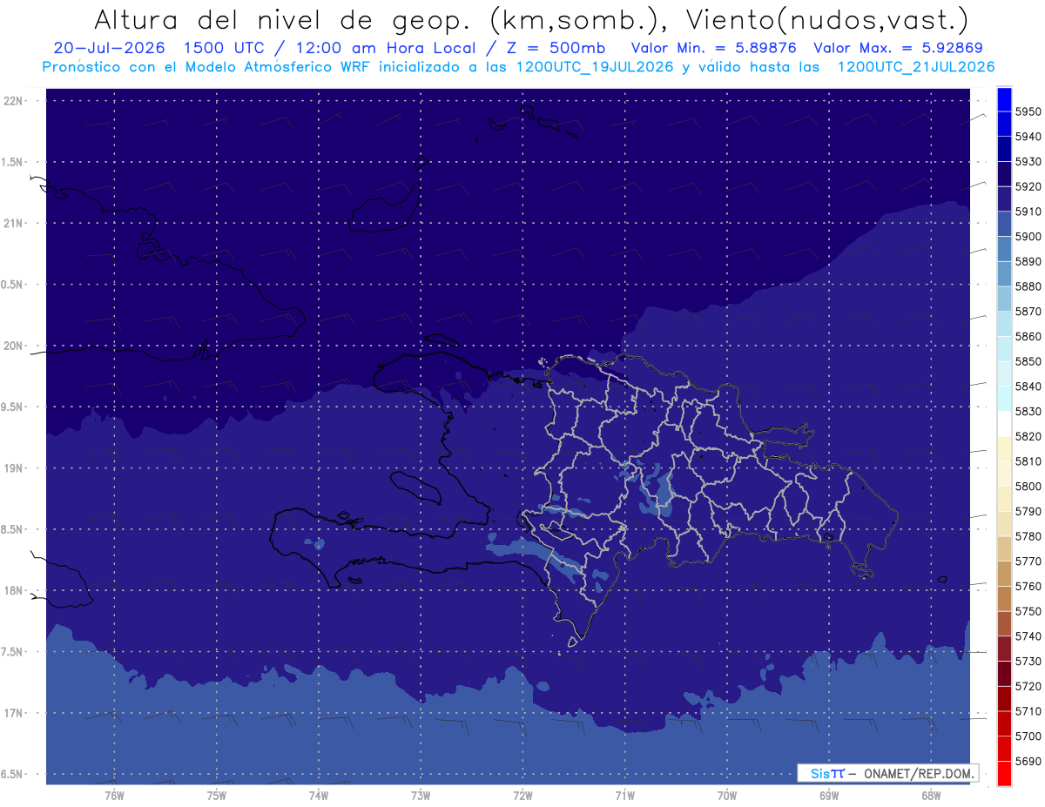Click the 'Z = 500mb' level text

pos(554,48)
